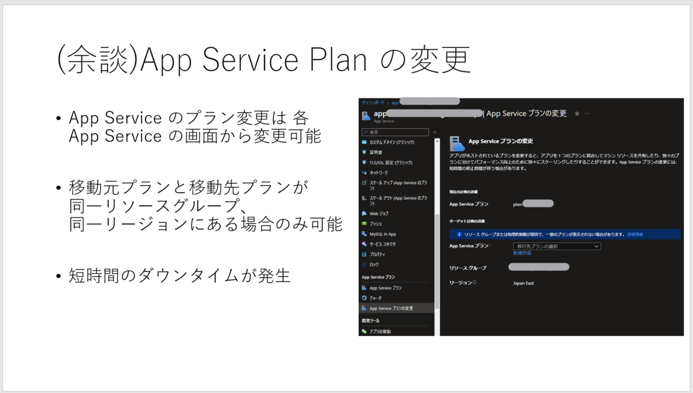
Task: Click the ターゲット計画の詳細 heading
Action: tap(467, 222)
